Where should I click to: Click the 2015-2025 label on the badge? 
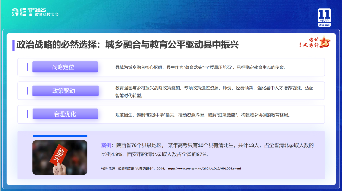pyautogui.click(x=324, y=25)
